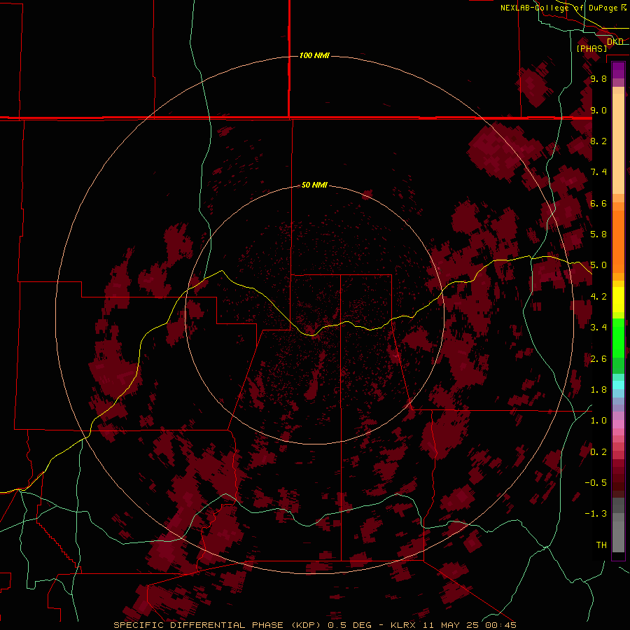Image resolution: width=630 pixels, height=630 pixels.
Task: Click the 00:45 timestamp in the caption
Action: click(501, 625)
